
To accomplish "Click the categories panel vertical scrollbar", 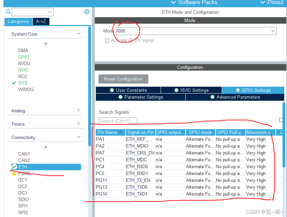I will coord(90,86).
